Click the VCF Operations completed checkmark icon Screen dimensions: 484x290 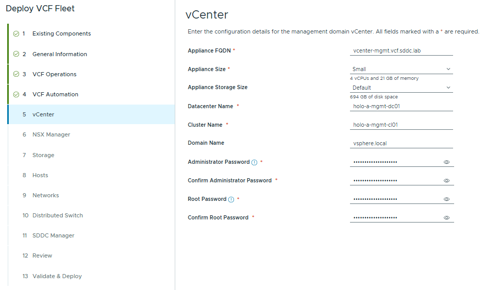coord(16,74)
